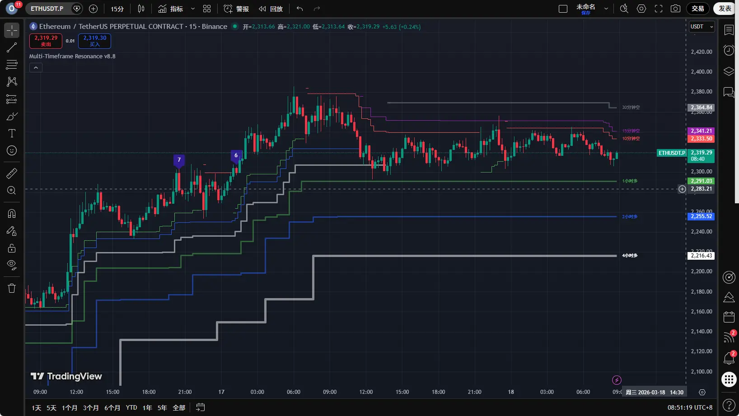Redo the chart action
The height and width of the screenshot is (416, 739).
(317, 9)
